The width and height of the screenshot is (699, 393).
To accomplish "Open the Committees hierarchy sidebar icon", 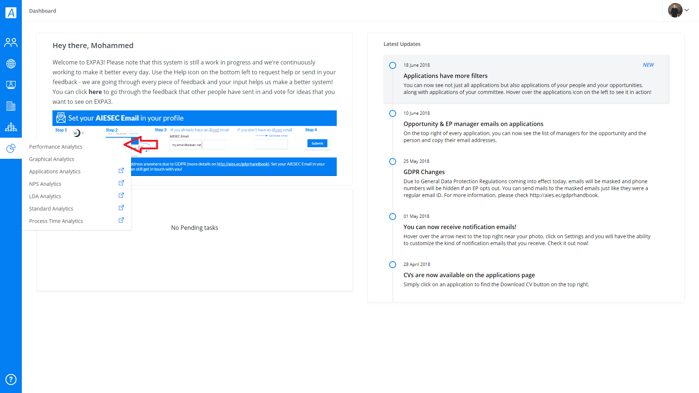I will tap(11, 127).
